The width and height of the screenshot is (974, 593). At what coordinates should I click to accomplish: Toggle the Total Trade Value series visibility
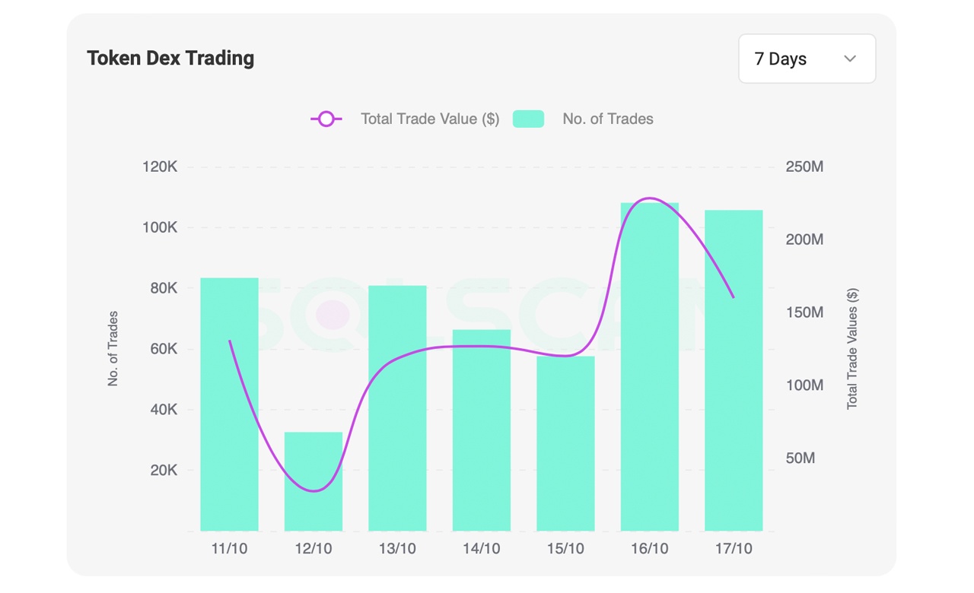tap(403, 119)
